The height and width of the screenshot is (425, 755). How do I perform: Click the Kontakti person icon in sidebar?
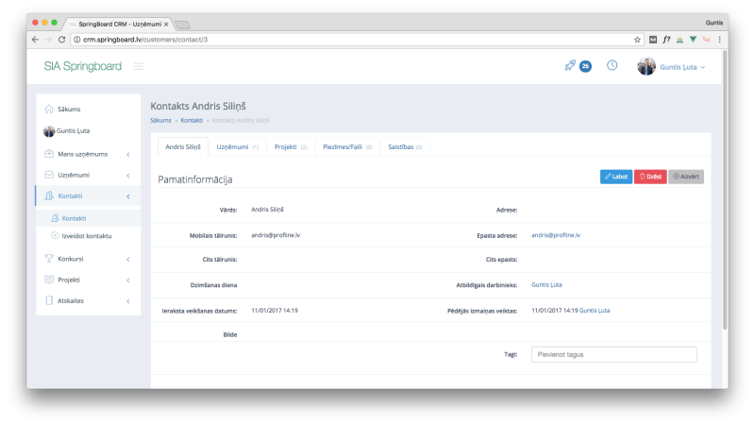point(49,195)
